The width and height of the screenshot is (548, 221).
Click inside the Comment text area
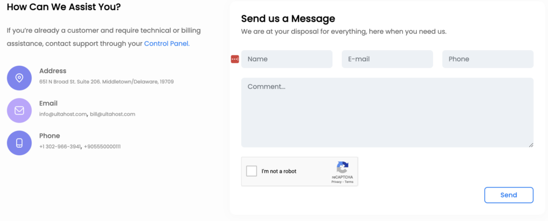point(387,112)
